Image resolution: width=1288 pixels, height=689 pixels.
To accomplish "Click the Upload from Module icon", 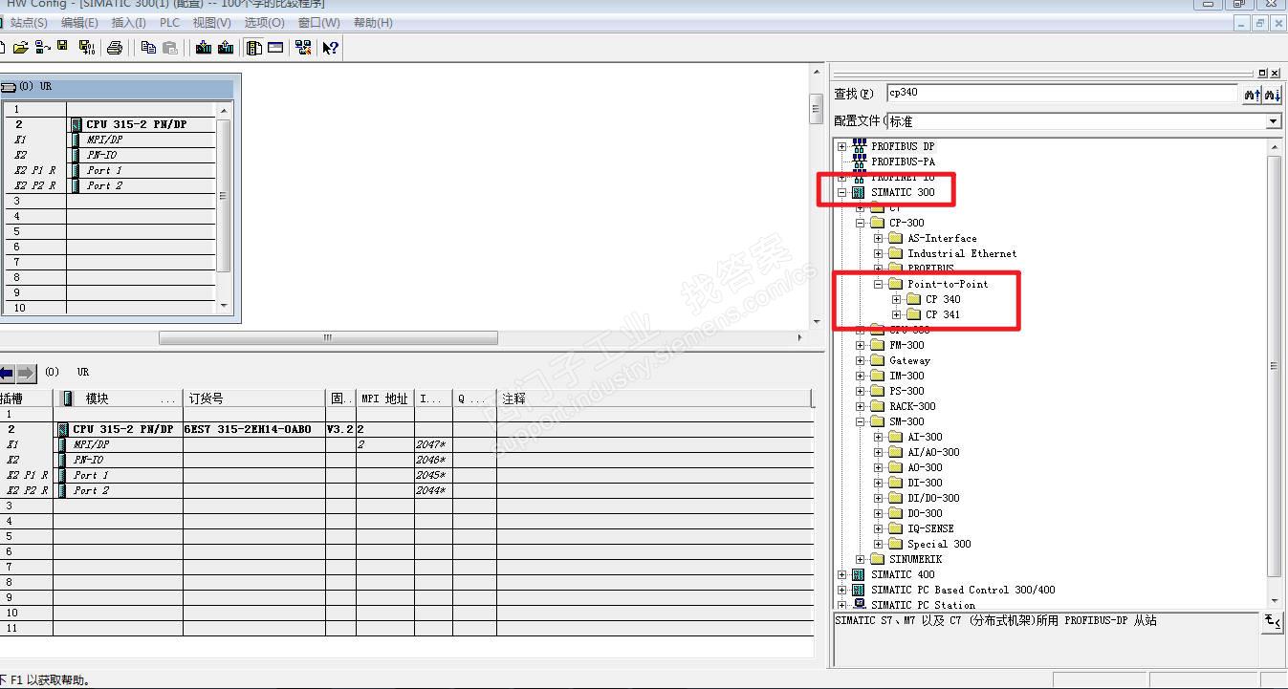I will point(226,48).
